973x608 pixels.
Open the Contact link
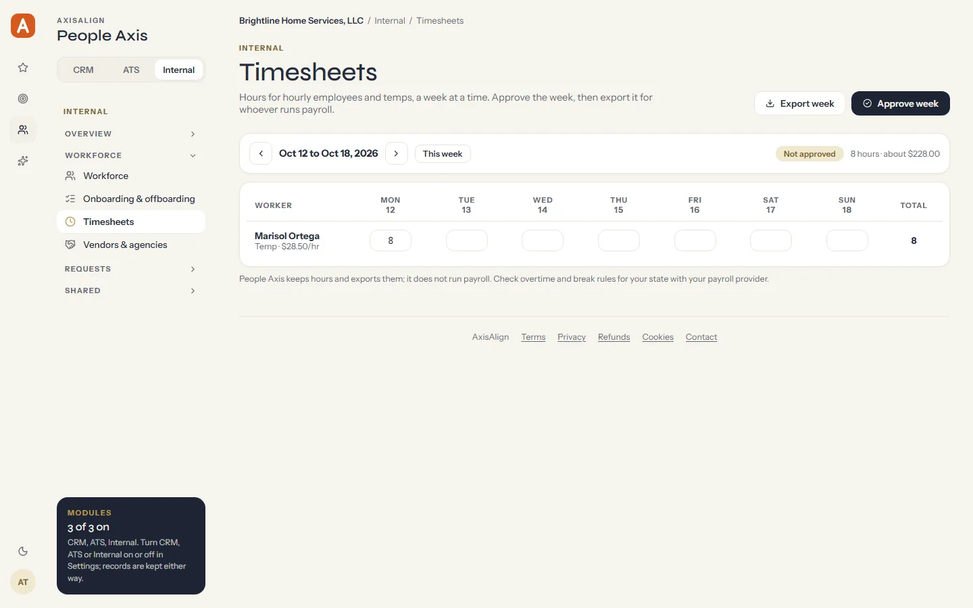point(701,337)
